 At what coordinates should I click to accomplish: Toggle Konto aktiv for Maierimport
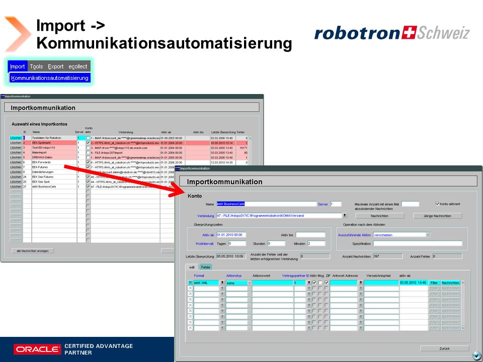pos(88,152)
